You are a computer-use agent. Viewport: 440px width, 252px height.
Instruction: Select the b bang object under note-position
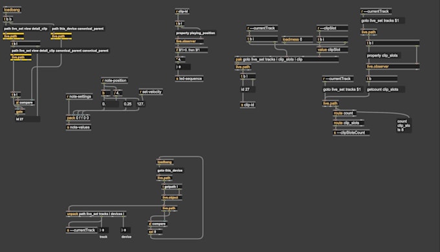(x=105, y=93)
